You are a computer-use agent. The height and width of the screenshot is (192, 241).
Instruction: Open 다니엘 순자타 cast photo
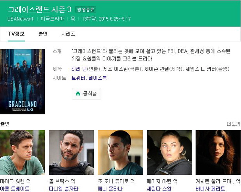coord(71,153)
